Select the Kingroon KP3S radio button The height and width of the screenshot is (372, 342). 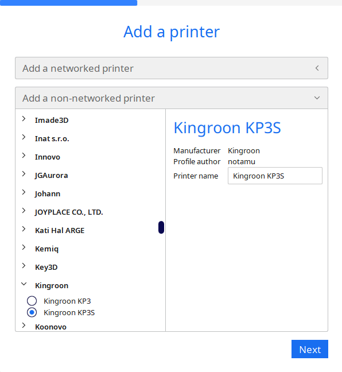pos(32,312)
